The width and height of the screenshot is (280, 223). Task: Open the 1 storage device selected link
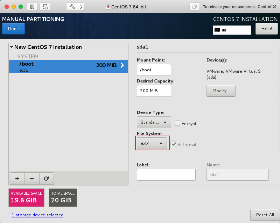point(37,215)
